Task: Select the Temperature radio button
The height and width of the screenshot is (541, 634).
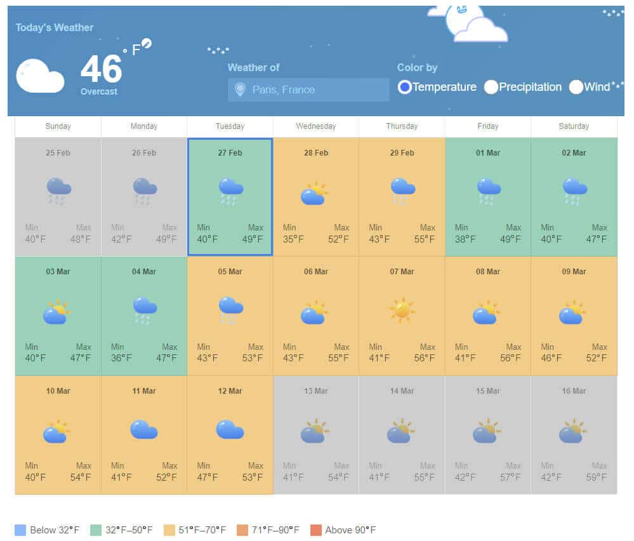Action: [x=404, y=88]
